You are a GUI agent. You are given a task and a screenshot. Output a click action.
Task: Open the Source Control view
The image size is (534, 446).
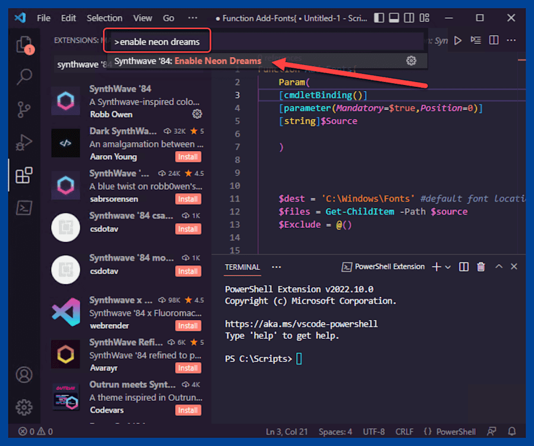coord(24,109)
